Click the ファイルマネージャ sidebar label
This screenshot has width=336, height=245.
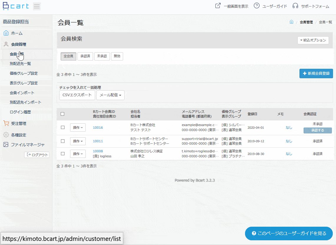pos(28,145)
